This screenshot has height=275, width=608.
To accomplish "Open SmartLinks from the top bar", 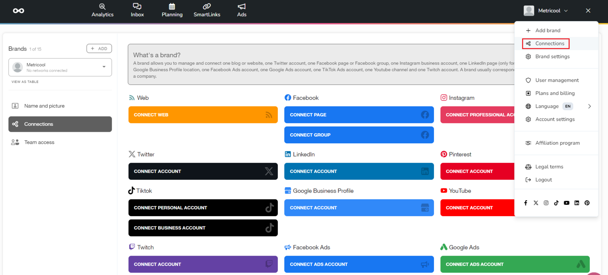I will point(207,10).
